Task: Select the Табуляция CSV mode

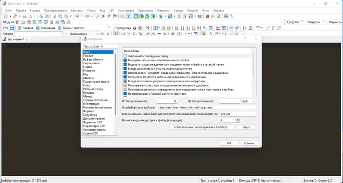Action: click(x=45, y=28)
